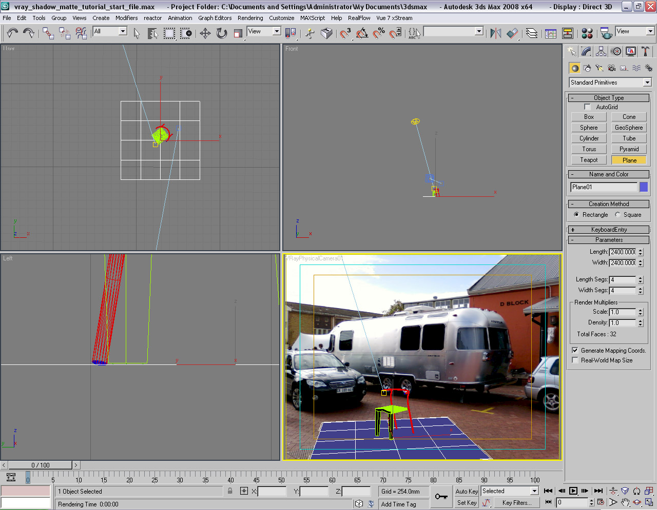Toggle the 3D Snaps magnet icon
Viewport: 657px width, 510px height.
(x=345, y=33)
